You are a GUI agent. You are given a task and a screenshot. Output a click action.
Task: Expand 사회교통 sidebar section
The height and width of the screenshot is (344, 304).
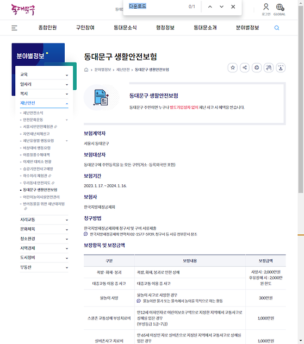(x=44, y=220)
